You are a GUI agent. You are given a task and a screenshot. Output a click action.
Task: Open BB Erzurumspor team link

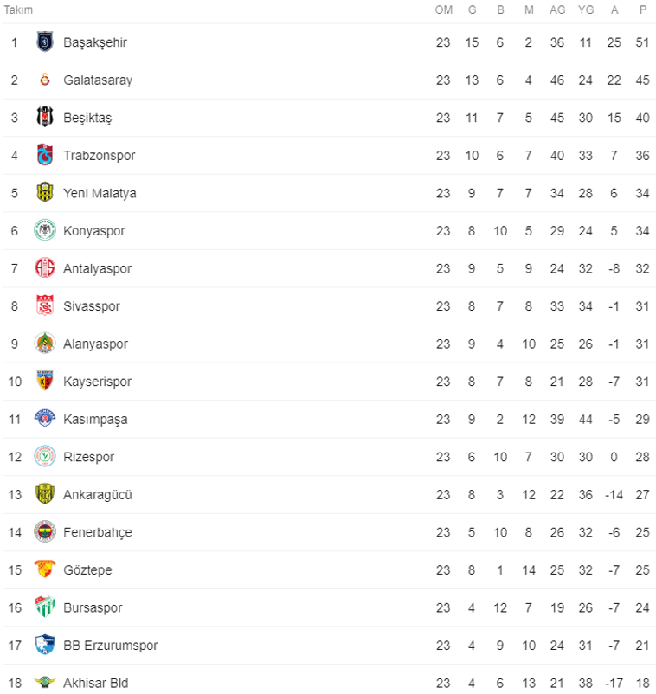110,646
